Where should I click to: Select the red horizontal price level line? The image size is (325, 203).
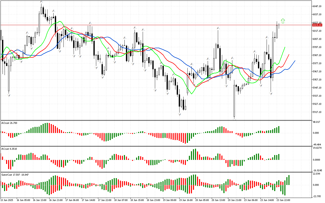coord(152,25)
